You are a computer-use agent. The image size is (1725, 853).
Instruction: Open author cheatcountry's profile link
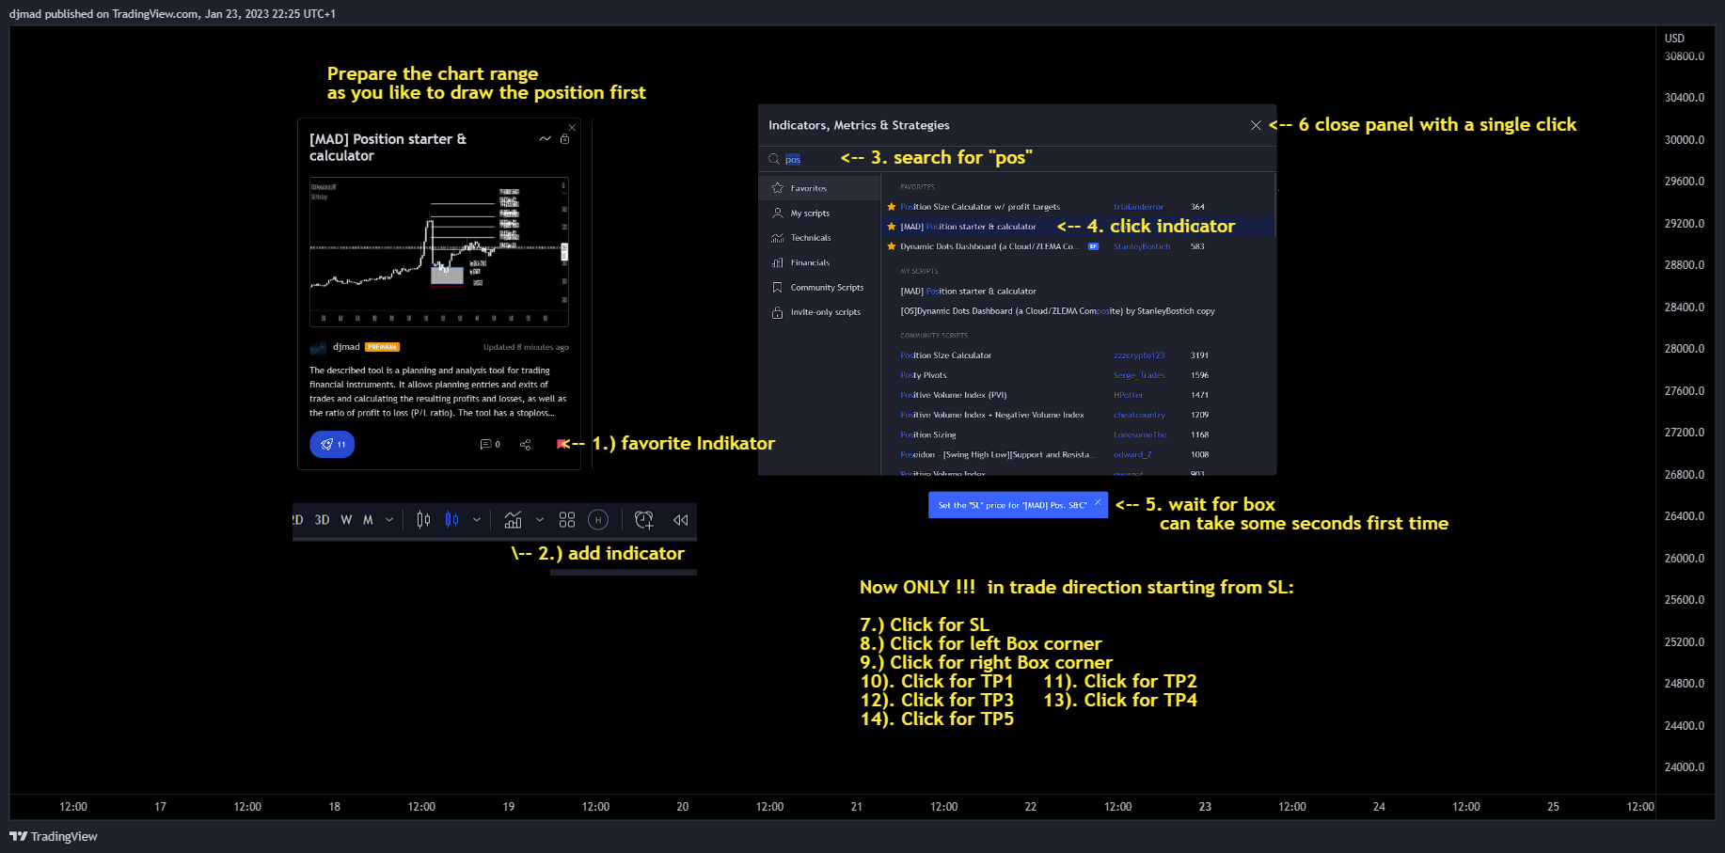click(x=1139, y=415)
